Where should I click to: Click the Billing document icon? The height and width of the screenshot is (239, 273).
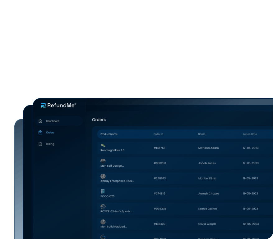pos(40,144)
